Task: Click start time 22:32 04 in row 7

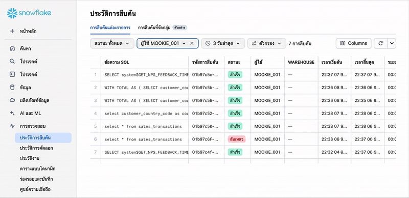Action: pos(334,152)
